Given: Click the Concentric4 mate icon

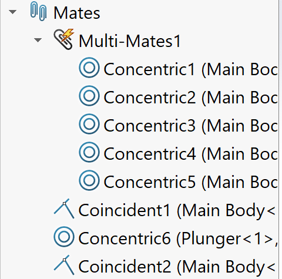Looking at the screenshot, I should 89,152.
